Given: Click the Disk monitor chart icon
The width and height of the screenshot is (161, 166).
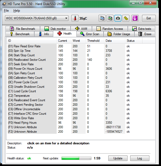Looking at the screenshot, I should (x=47, y=29).
